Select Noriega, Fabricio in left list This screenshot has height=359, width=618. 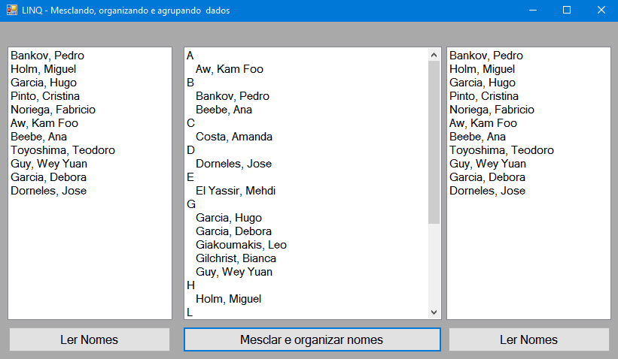pyautogui.click(x=53, y=110)
